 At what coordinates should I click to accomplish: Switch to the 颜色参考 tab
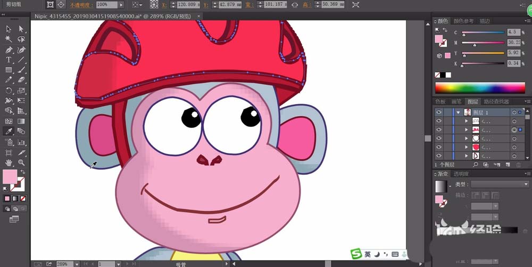tap(463, 21)
